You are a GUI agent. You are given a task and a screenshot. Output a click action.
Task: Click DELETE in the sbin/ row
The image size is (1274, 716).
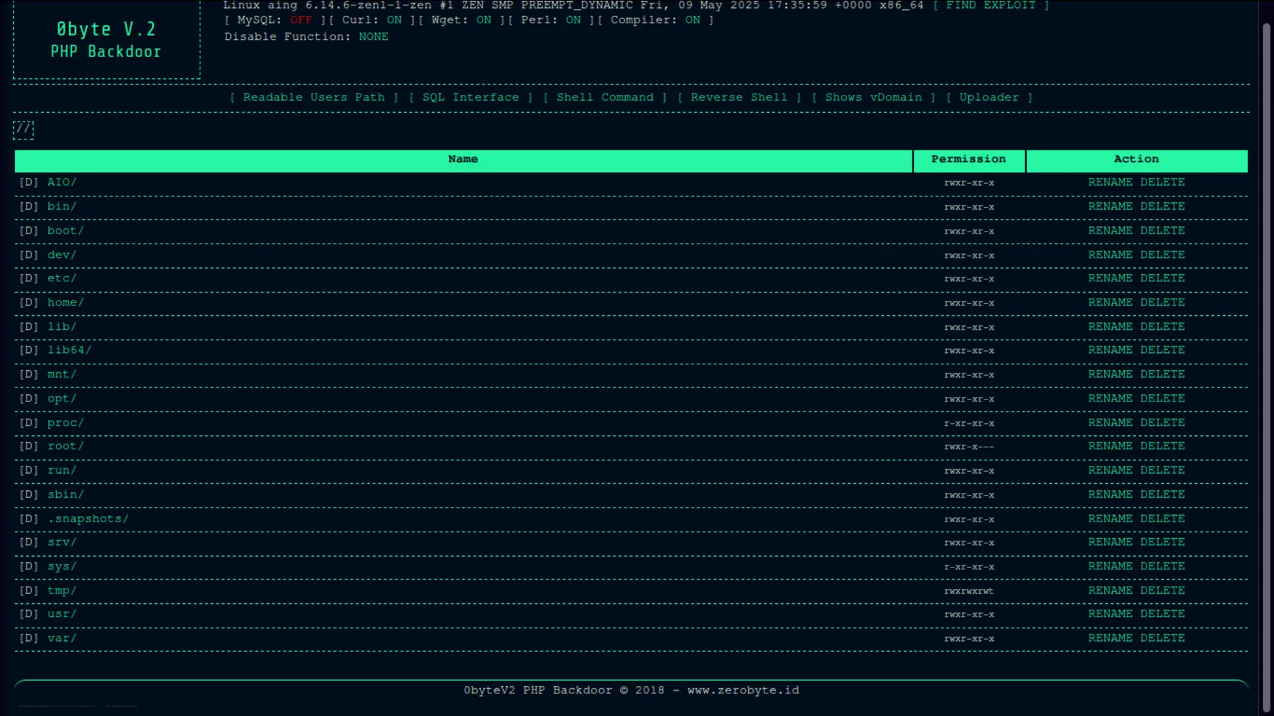[1163, 494]
